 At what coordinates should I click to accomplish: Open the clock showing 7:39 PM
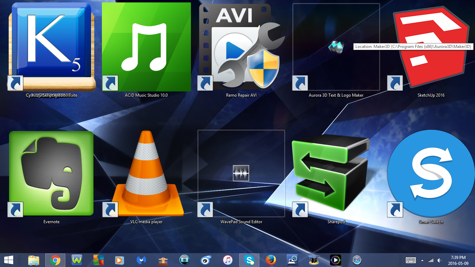[458, 260]
